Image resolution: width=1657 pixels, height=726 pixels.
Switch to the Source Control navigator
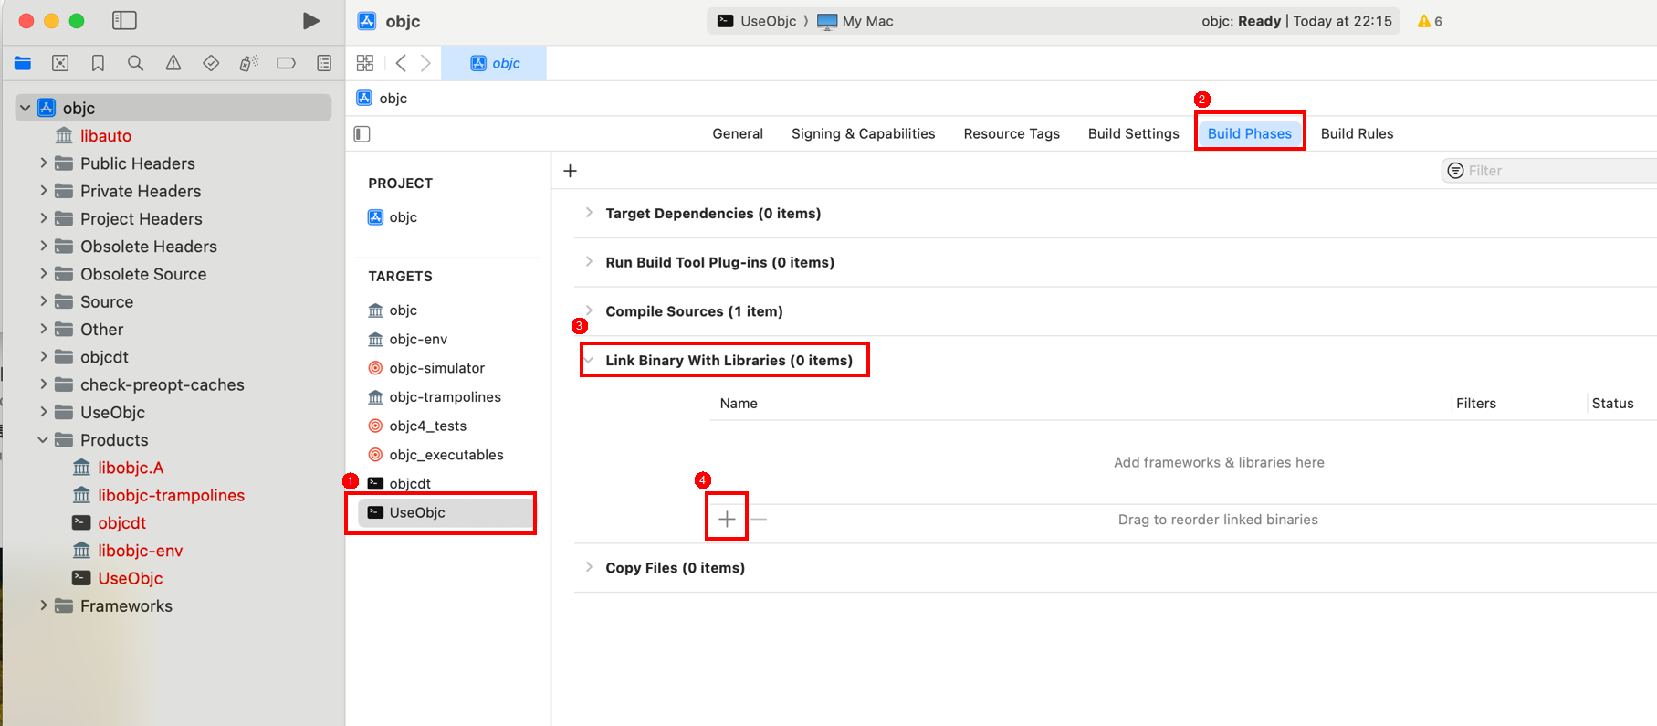pyautogui.click(x=60, y=63)
